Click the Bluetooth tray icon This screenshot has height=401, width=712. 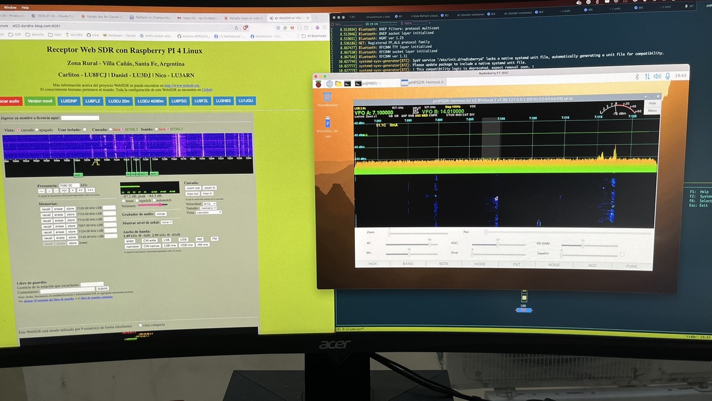pos(637,76)
